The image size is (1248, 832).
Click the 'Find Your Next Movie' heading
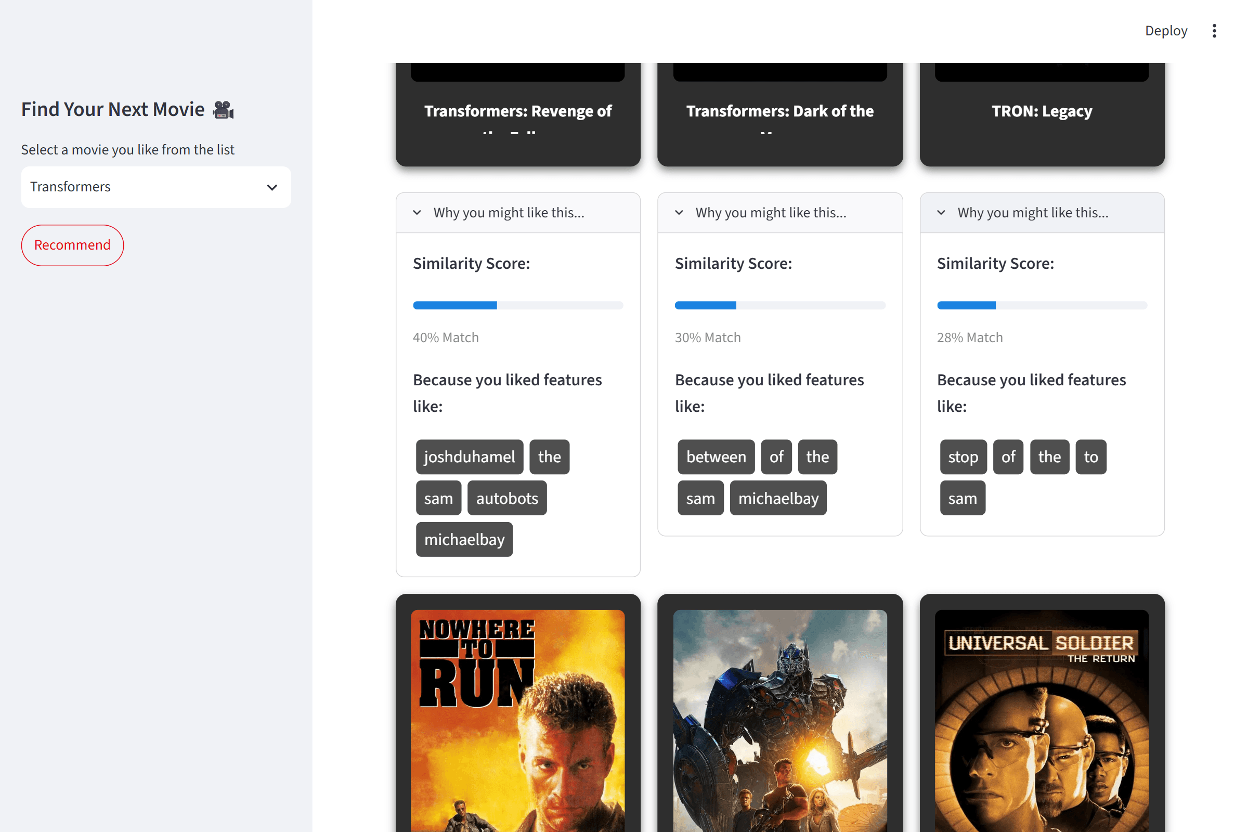pos(112,109)
